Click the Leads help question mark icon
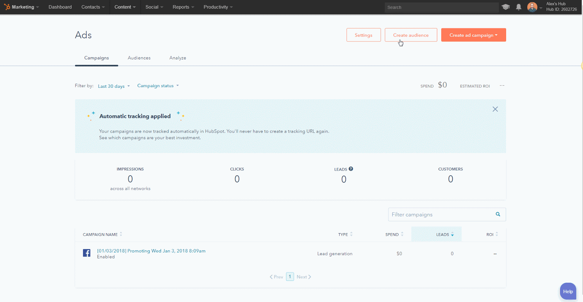 pos(351,169)
